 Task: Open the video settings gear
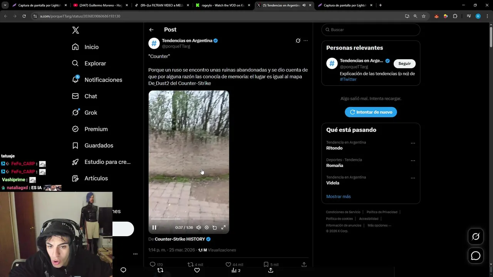(x=207, y=227)
